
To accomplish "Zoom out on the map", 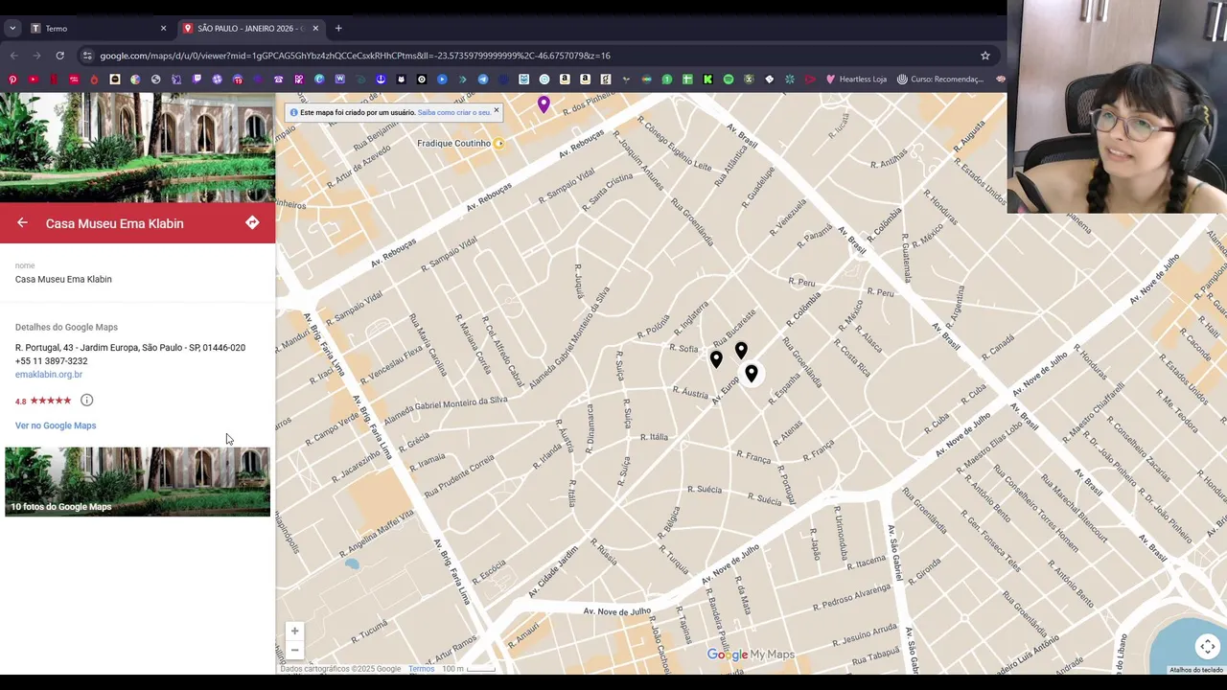I will pos(294,651).
